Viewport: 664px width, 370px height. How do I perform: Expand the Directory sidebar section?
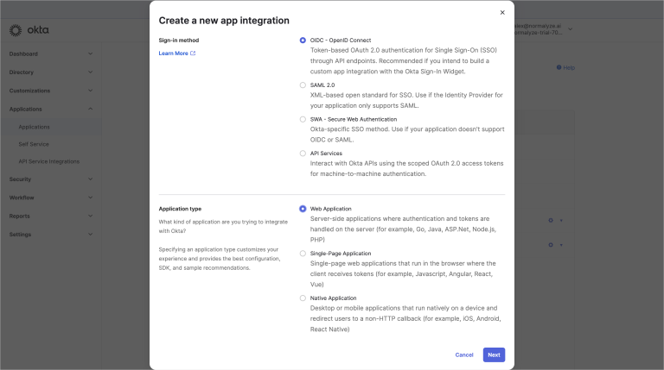click(x=90, y=72)
